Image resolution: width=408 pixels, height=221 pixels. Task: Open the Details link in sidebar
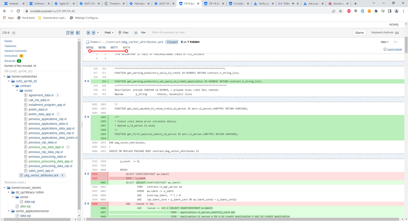[8, 41]
